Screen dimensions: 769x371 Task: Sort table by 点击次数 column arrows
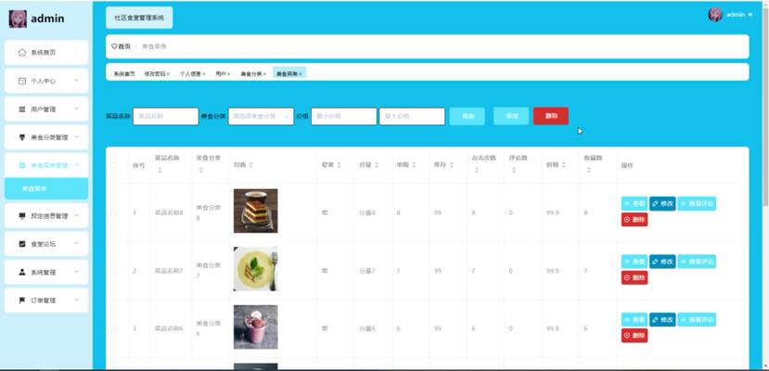476,170
